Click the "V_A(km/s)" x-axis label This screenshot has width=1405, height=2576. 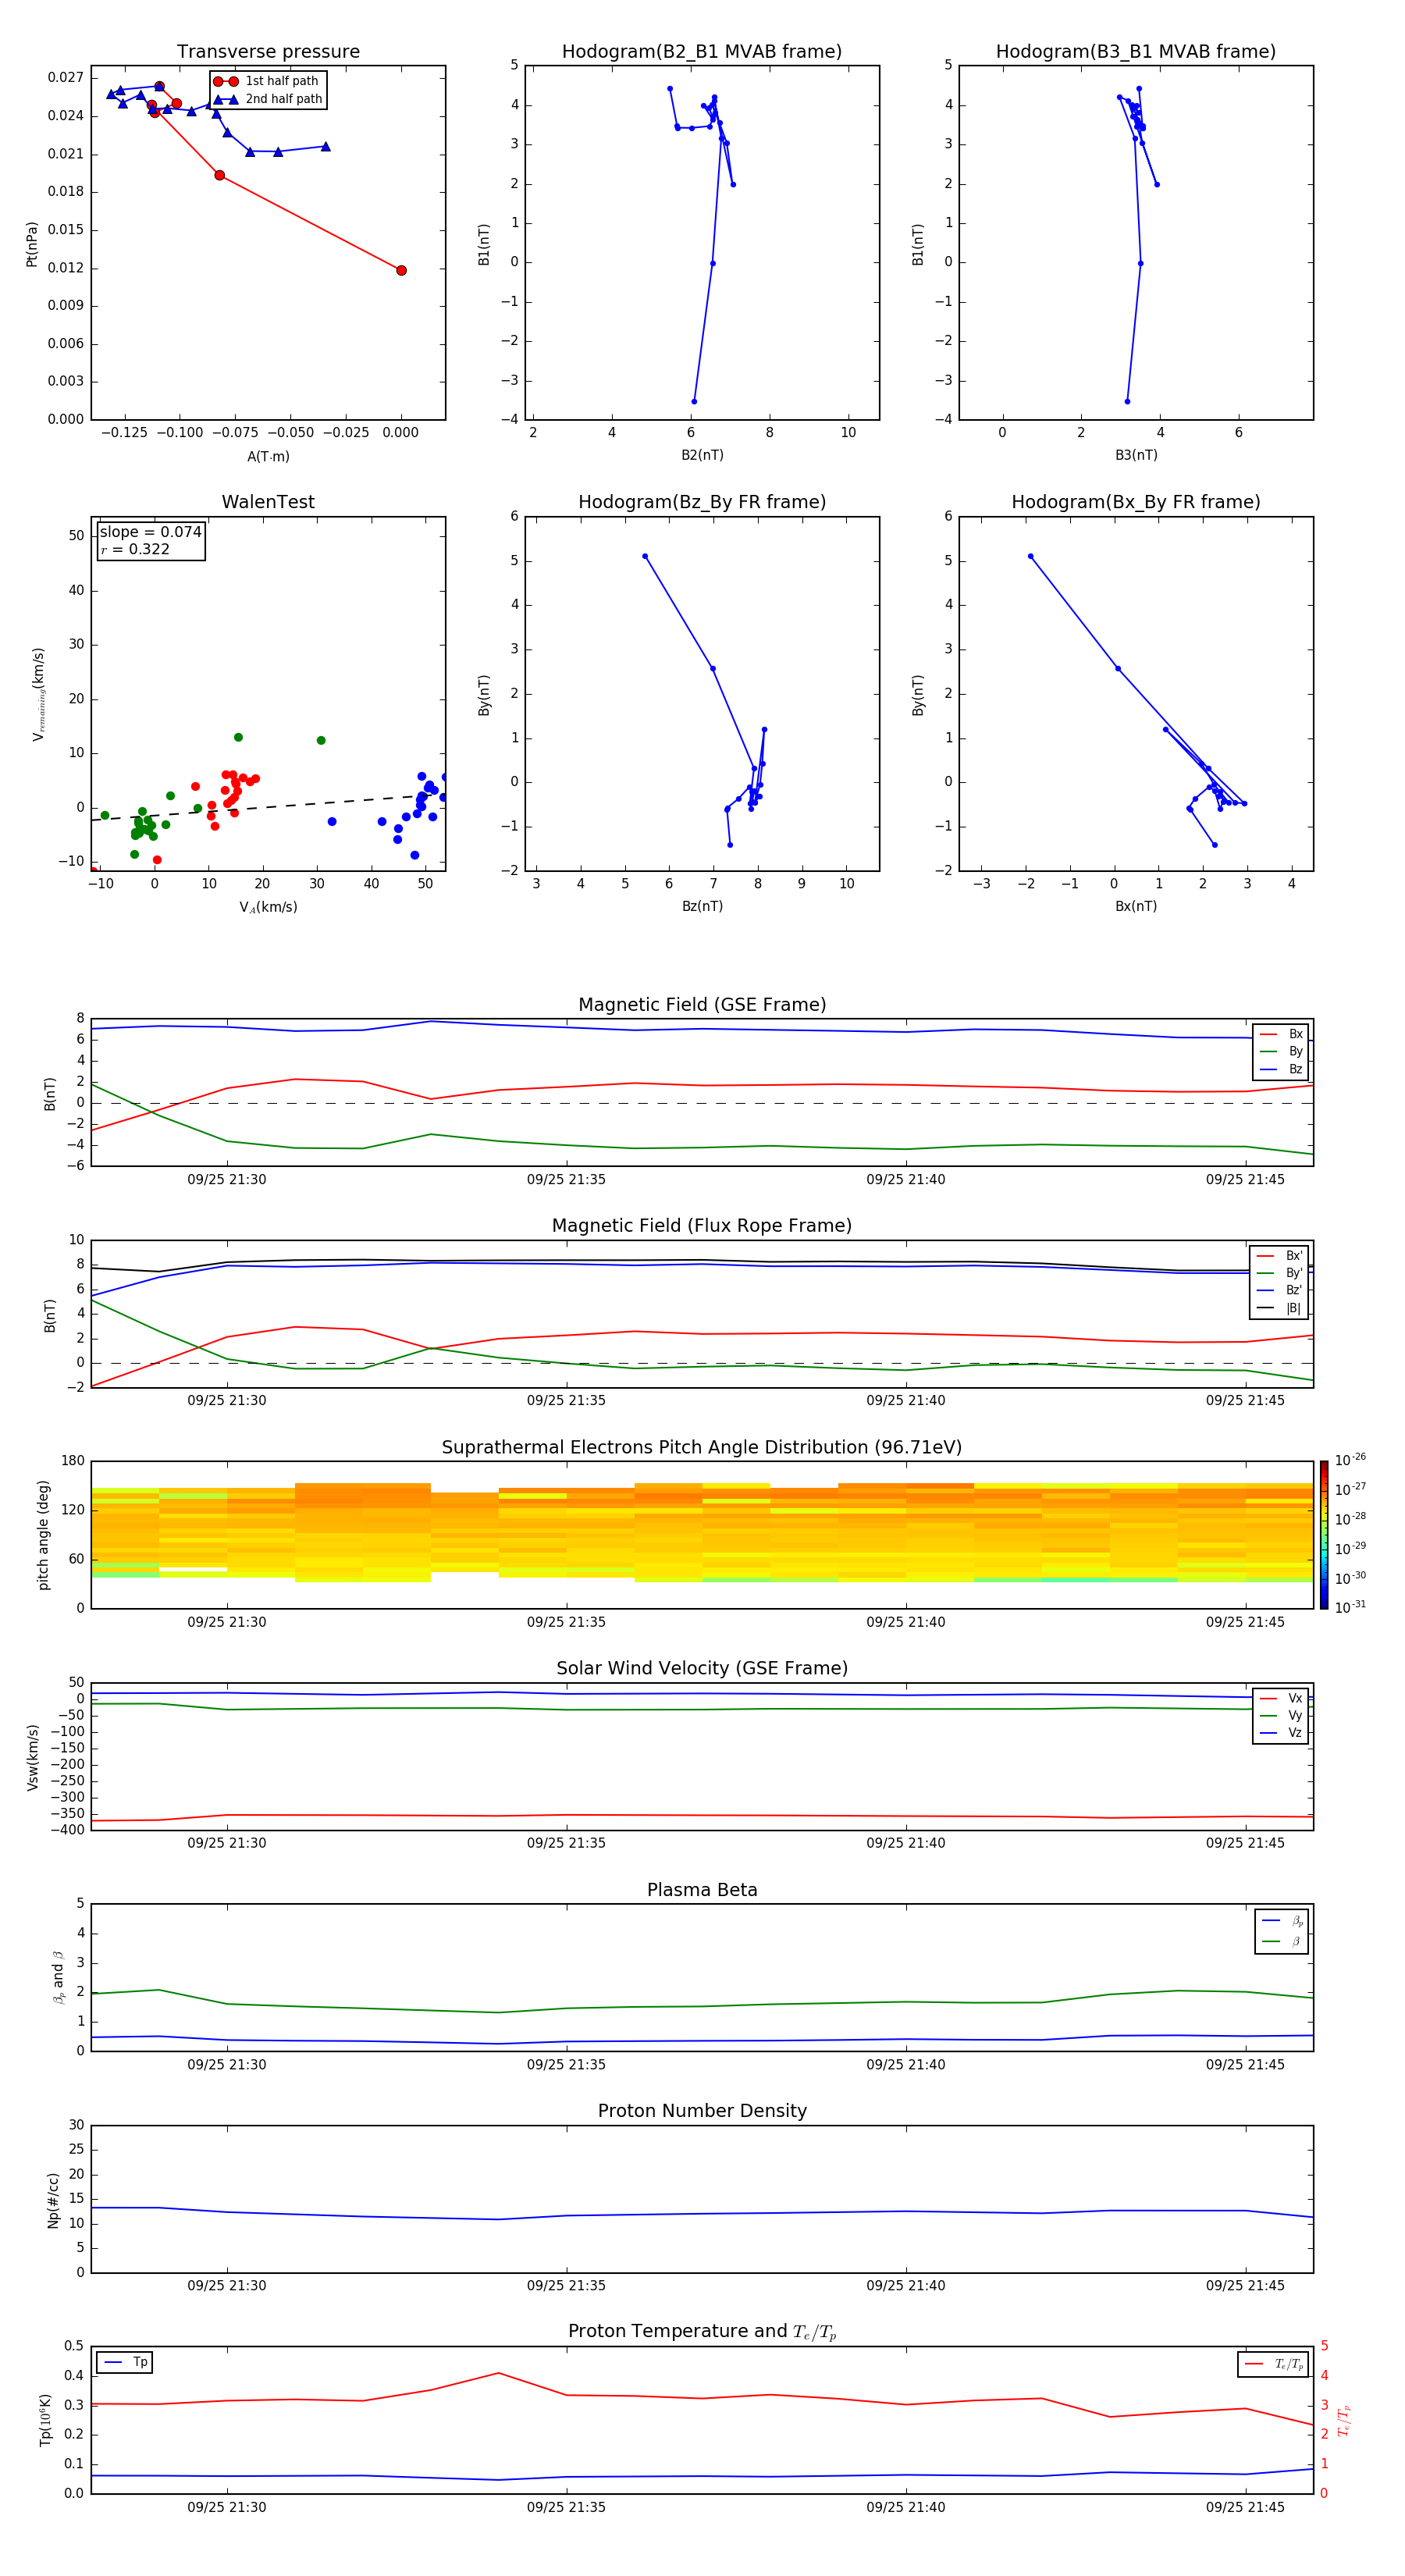268,907
